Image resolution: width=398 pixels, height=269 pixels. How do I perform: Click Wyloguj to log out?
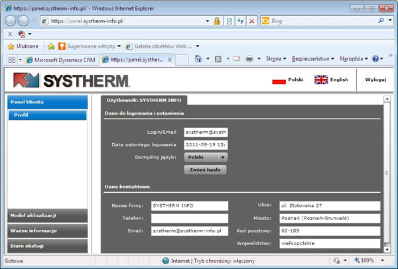coord(375,80)
